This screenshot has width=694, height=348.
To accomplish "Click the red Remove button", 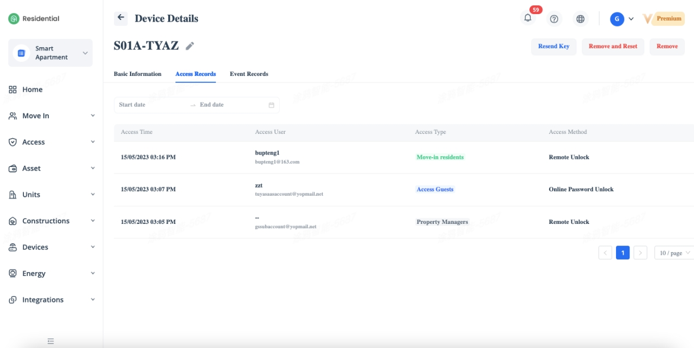I will click(x=667, y=47).
